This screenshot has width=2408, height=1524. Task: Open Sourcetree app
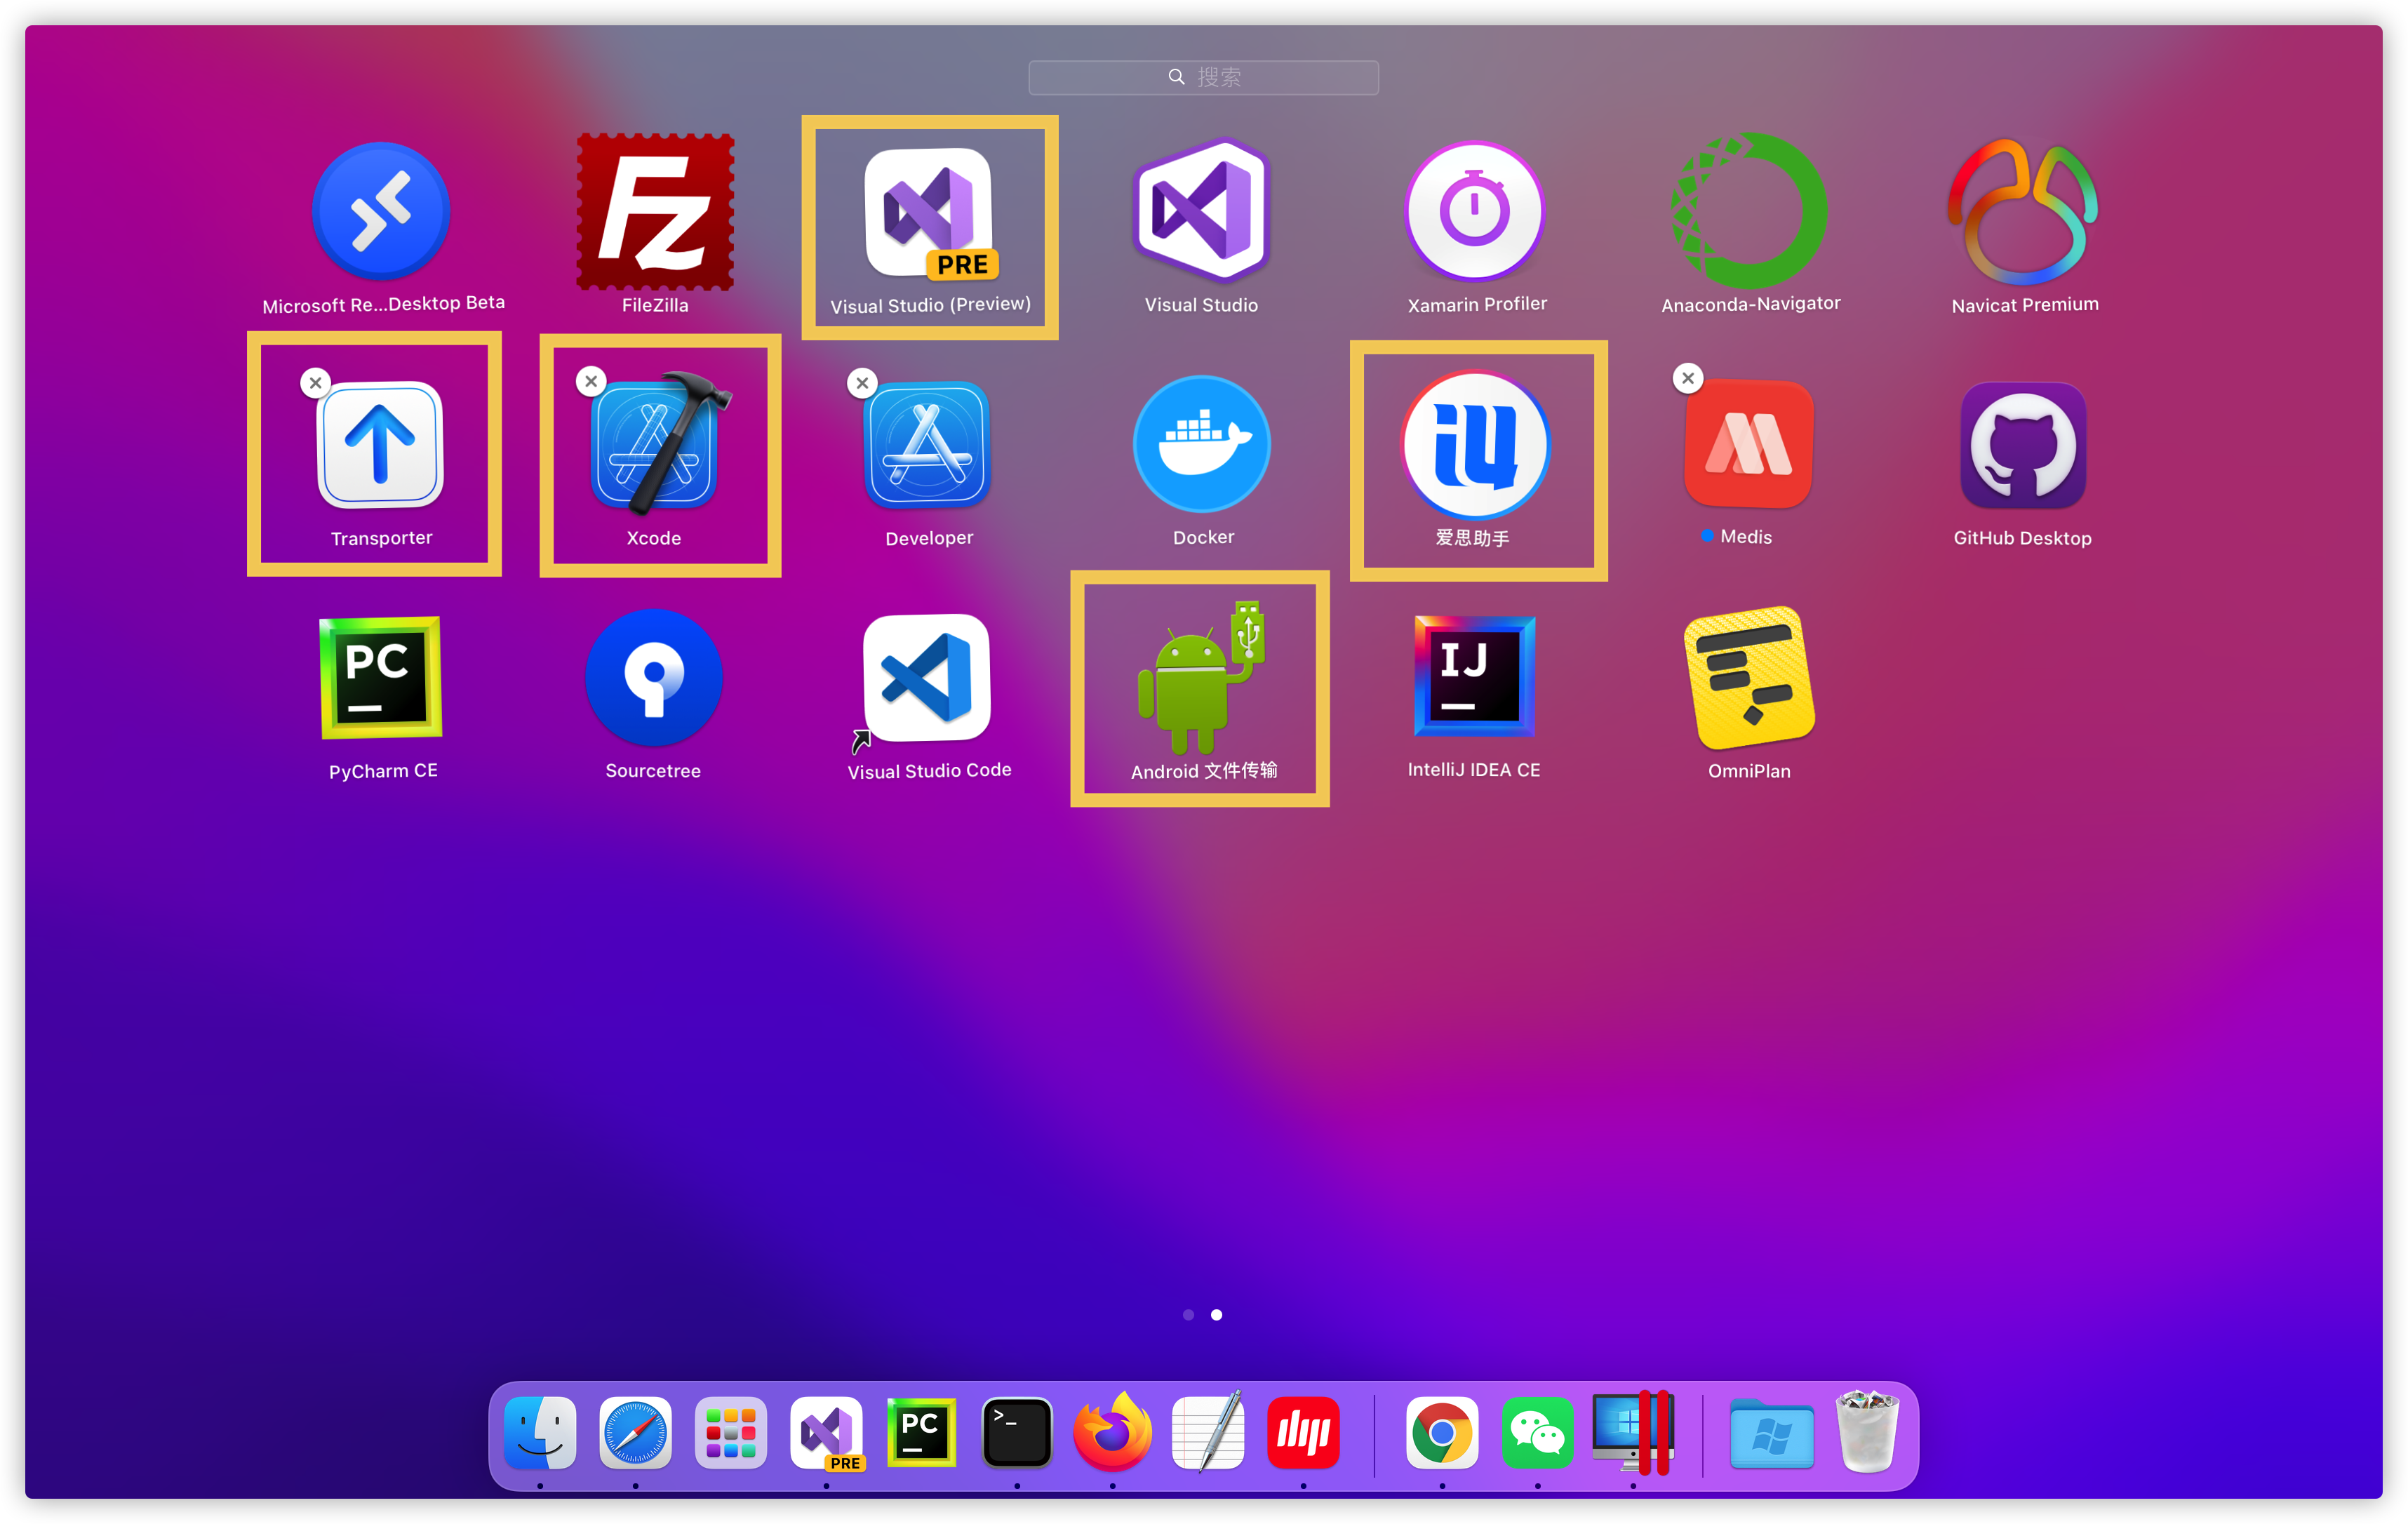click(x=654, y=677)
